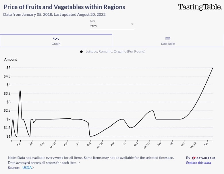
Task: Click the Jan '20 x-axis label
Action: coord(101,145)
